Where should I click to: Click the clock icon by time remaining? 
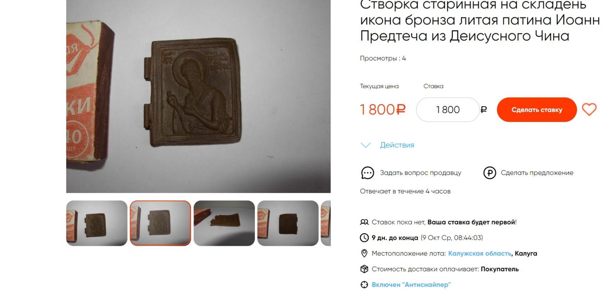tap(364, 238)
